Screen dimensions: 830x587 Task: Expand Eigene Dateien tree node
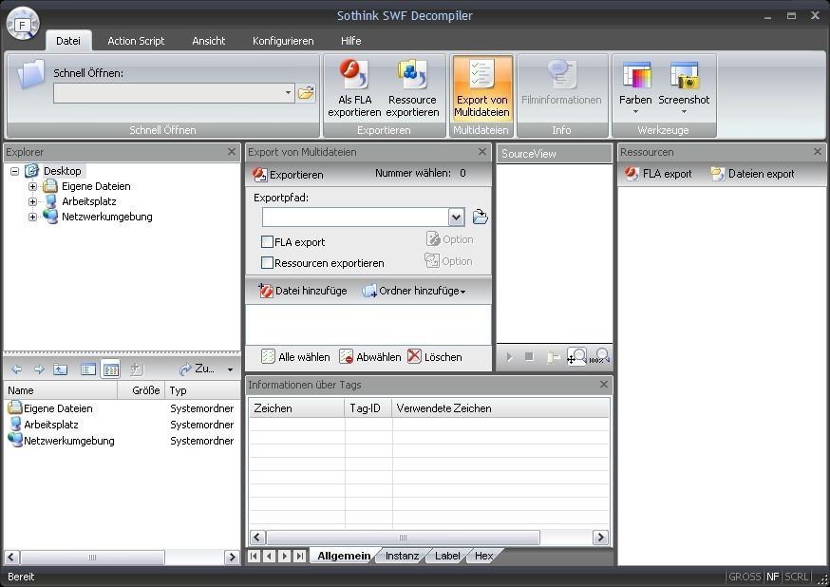pos(32,186)
